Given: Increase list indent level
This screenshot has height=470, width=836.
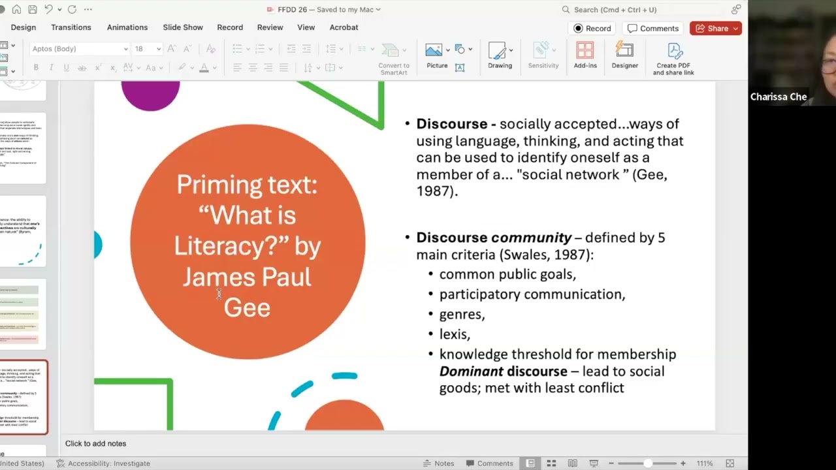Looking at the screenshot, I should pos(306,49).
